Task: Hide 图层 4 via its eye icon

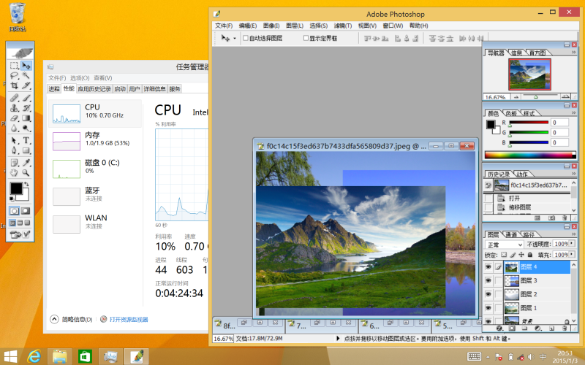Action: pyautogui.click(x=488, y=266)
